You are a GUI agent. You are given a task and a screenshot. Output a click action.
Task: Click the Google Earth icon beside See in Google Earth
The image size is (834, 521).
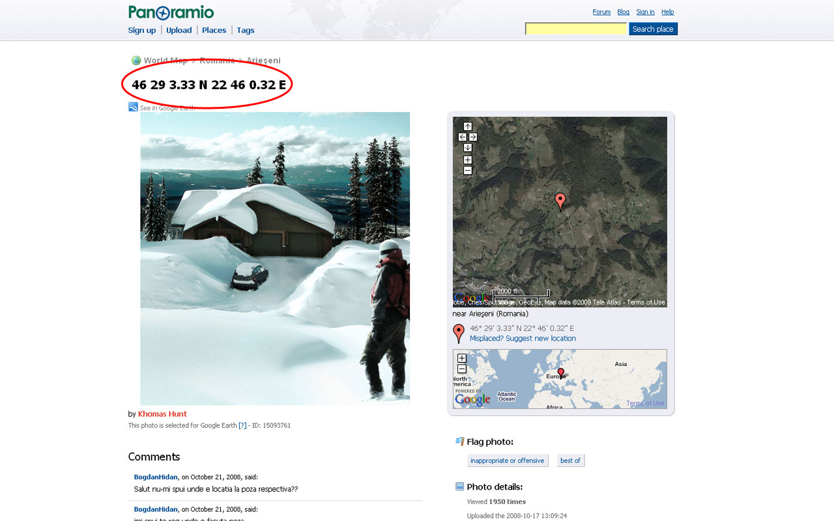click(133, 107)
